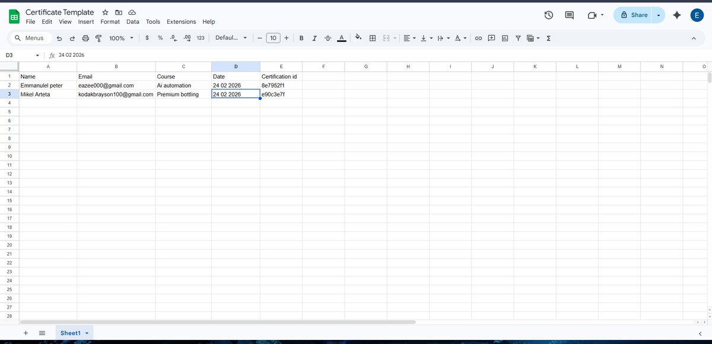This screenshot has width=712, height=344.
Task: Open the font family Default dropdown
Action: click(231, 38)
